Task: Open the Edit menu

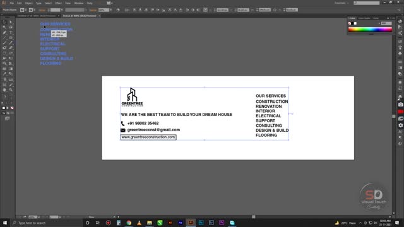Action: tap(20, 3)
